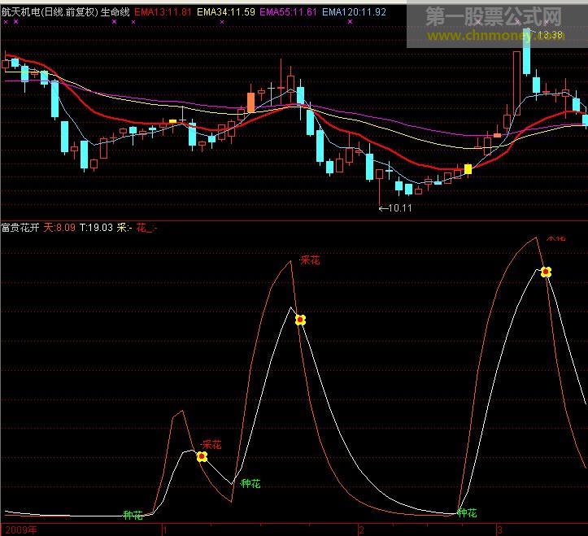Image resolution: width=588 pixels, height=536 pixels.
Task: Click the 2009年 date axis label
Action: tap(21, 530)
